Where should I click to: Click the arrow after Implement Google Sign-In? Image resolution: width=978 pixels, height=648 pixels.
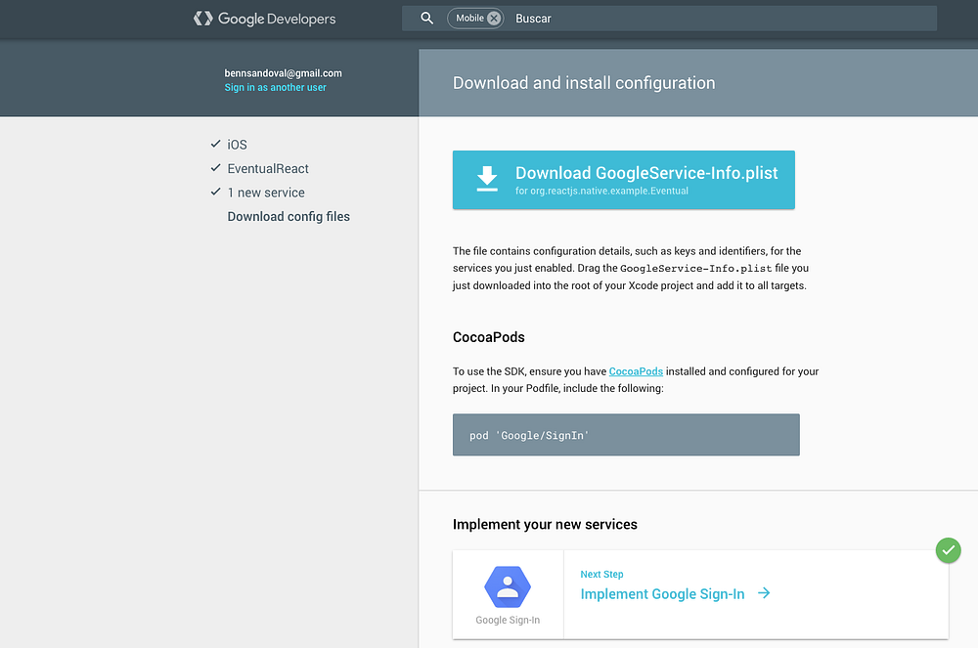pyautogui.click(x=764, y=593)
